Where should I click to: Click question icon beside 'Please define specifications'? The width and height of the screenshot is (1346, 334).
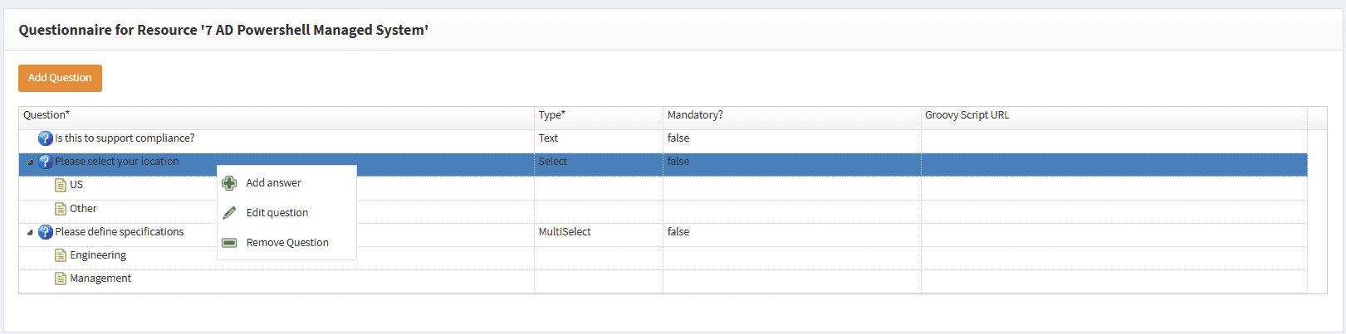tap(46, 232)
